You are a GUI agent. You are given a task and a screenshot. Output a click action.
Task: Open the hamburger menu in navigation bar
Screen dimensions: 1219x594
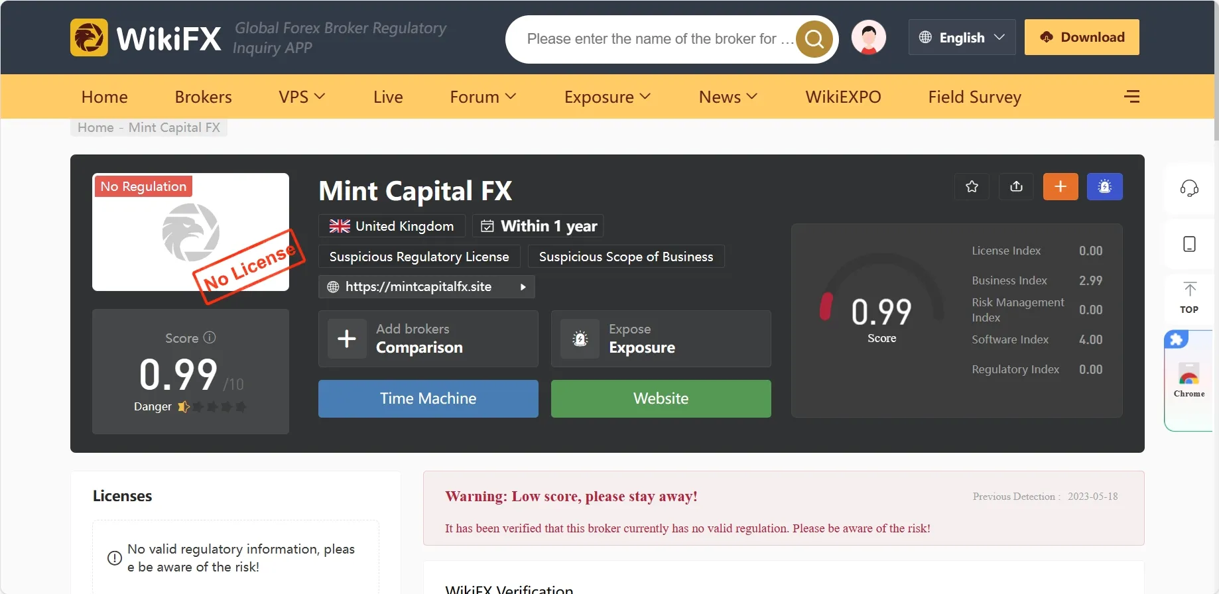pos(1131,97)
